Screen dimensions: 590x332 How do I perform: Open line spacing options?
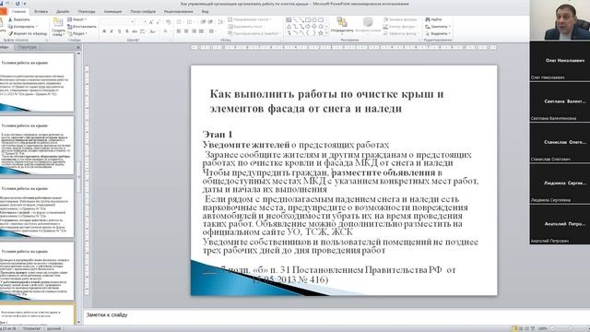pyautogui.click(x=220, y=22)
